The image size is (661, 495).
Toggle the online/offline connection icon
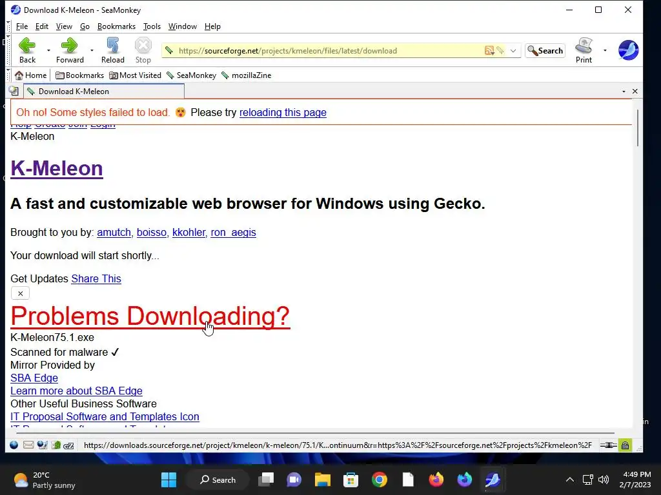click(x=608, y=445)
